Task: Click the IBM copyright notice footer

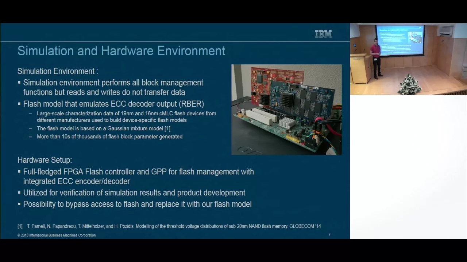Action: click(57, 235)
